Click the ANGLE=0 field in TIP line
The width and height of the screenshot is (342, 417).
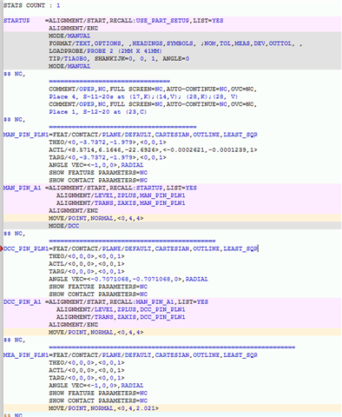[x=175, y=58]
